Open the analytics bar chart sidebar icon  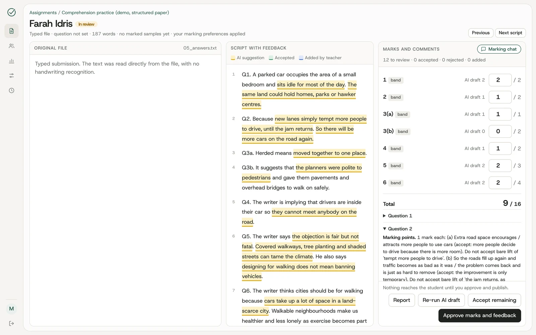(x=11, y=61)
